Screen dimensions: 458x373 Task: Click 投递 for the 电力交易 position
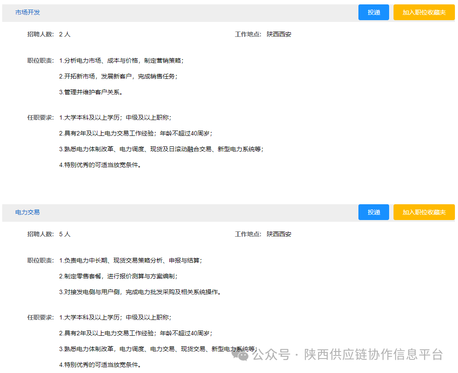click(x=373, y=212)
